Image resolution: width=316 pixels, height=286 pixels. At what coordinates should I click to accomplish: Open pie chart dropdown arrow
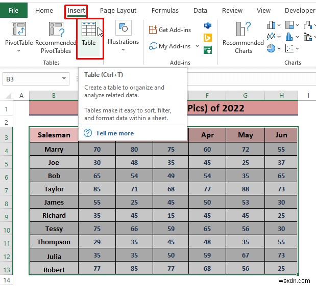[x=279, y=48]
